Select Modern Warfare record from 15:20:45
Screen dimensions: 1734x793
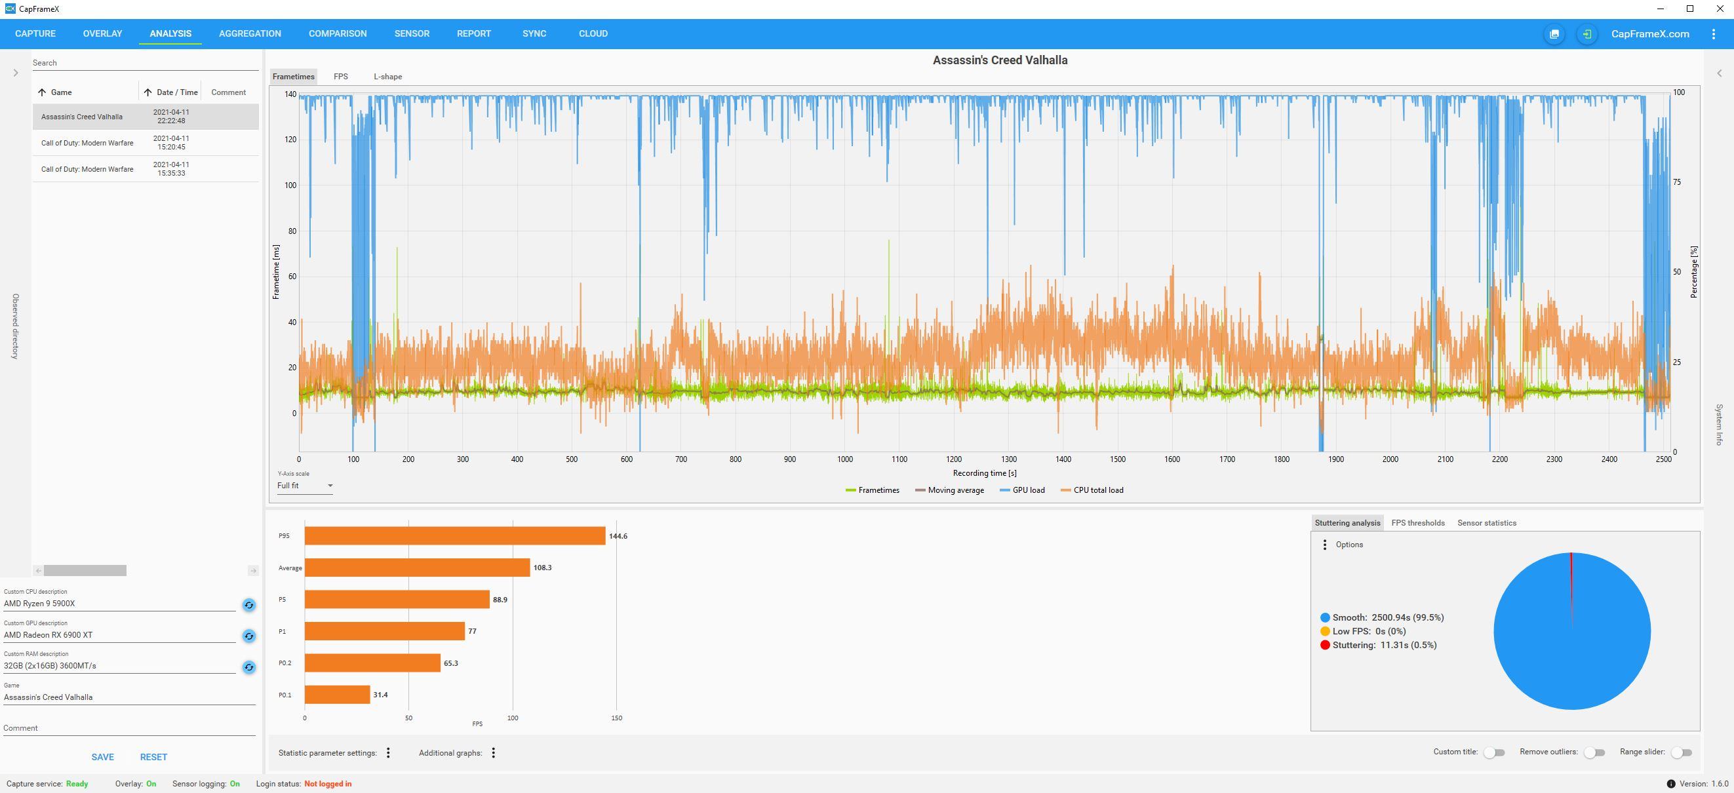(146, 143)
